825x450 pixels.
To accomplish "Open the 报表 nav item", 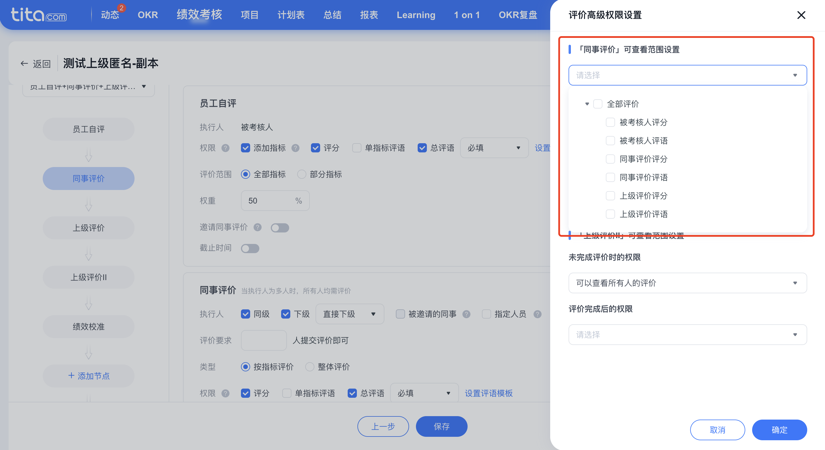I will (369, 15).
